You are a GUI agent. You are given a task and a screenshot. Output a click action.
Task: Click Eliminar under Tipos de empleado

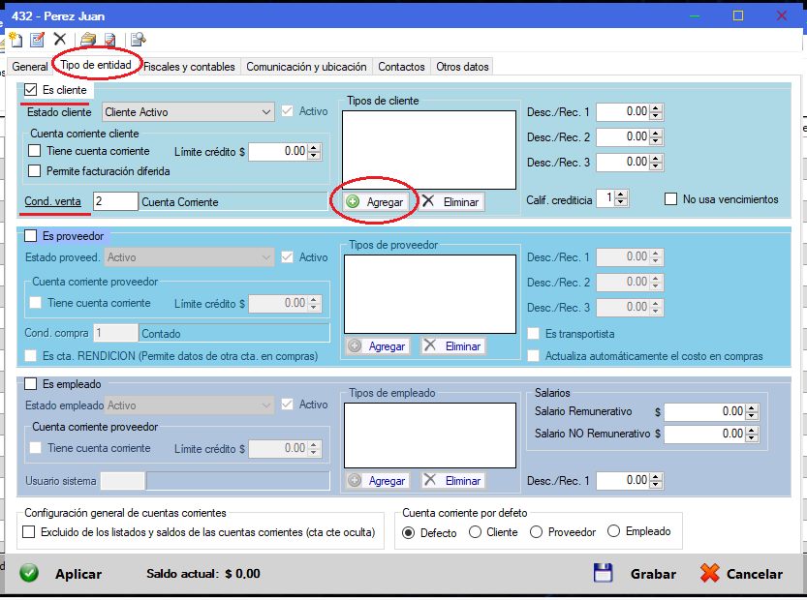click(x=452, y=481)
